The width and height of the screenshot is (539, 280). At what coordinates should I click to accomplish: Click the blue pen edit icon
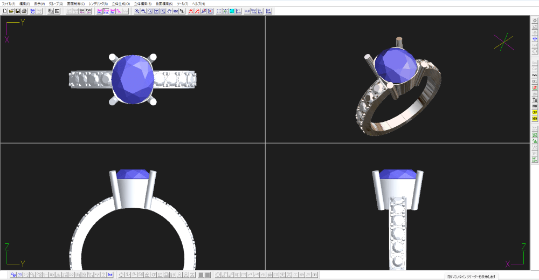click(204, 11)
